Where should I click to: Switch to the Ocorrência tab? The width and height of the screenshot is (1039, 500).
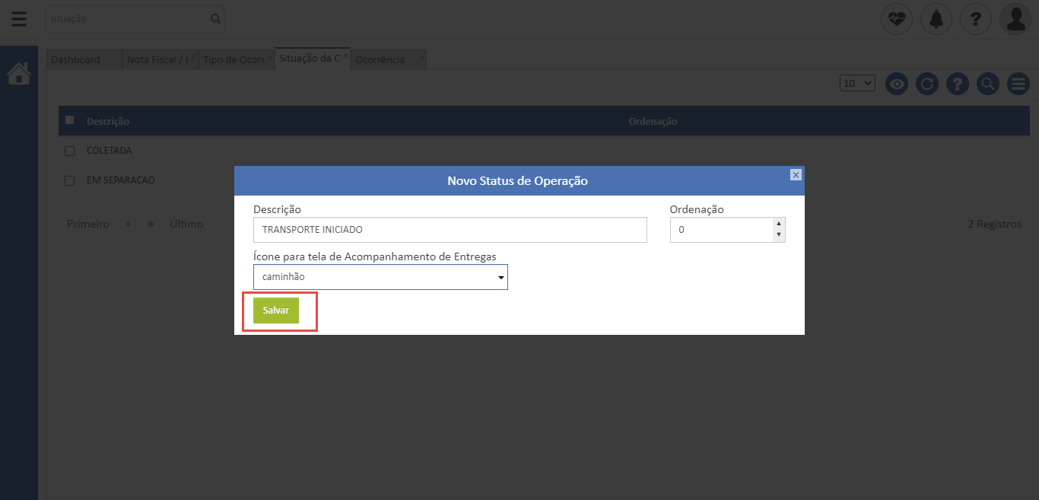coord(380,59)
